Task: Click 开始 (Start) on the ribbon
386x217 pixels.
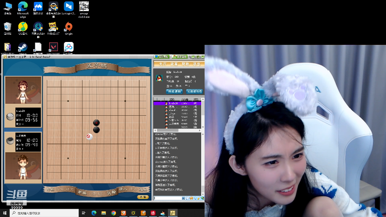Action: [97, 194]
